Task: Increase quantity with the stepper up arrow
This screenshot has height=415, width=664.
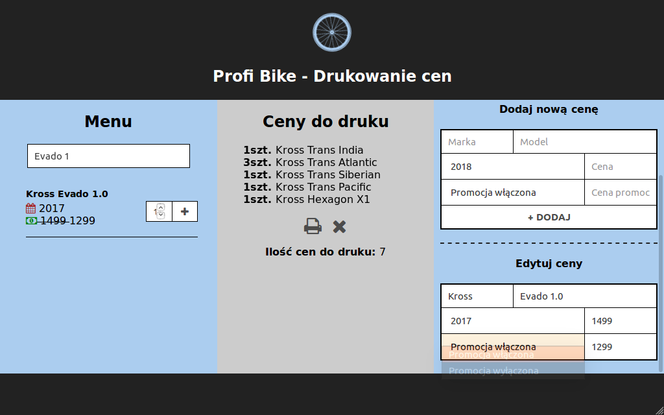Action: (161, 207)
